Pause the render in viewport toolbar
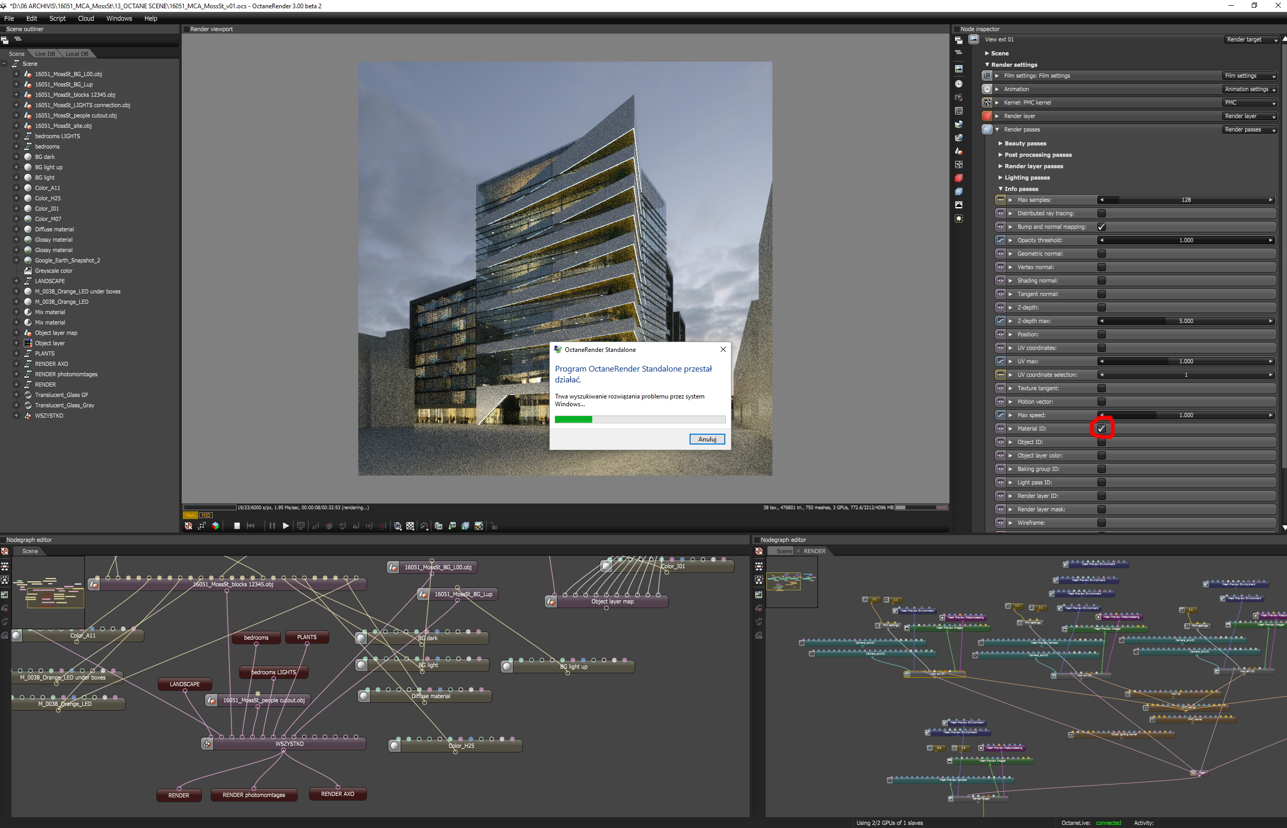This screenshot has height=828, width=1287. (272, 526)
